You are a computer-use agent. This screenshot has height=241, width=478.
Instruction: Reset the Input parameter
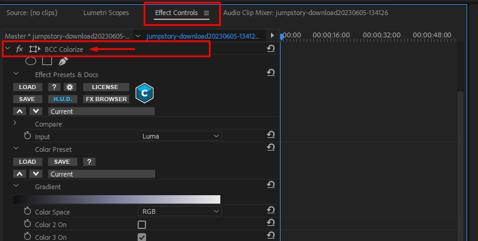pyautogui.click(x=271, y=134)
